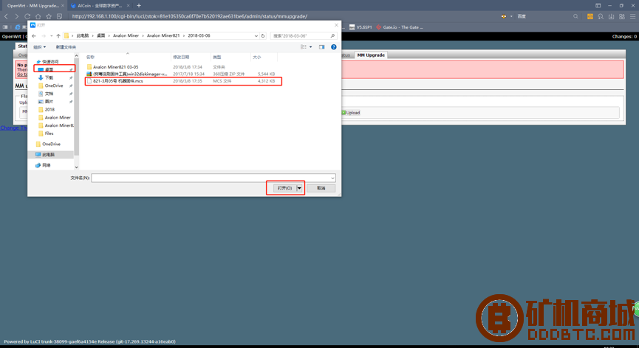Click the browser forward arrow
This screenshot has width=639, height=348.
(x=17, y=16)
